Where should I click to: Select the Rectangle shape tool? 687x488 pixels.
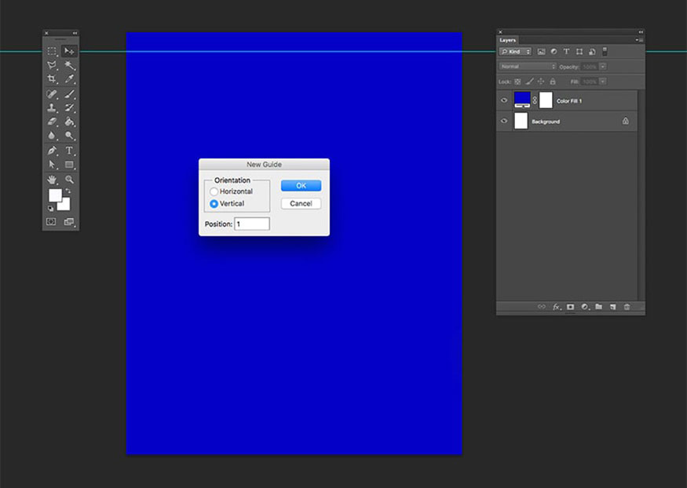point(69,165)
